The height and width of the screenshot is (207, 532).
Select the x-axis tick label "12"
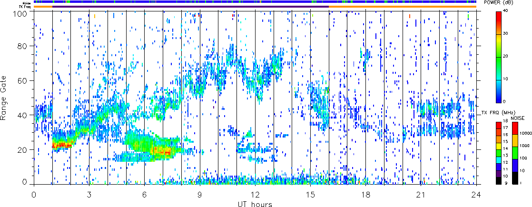[x=255, y=195]
